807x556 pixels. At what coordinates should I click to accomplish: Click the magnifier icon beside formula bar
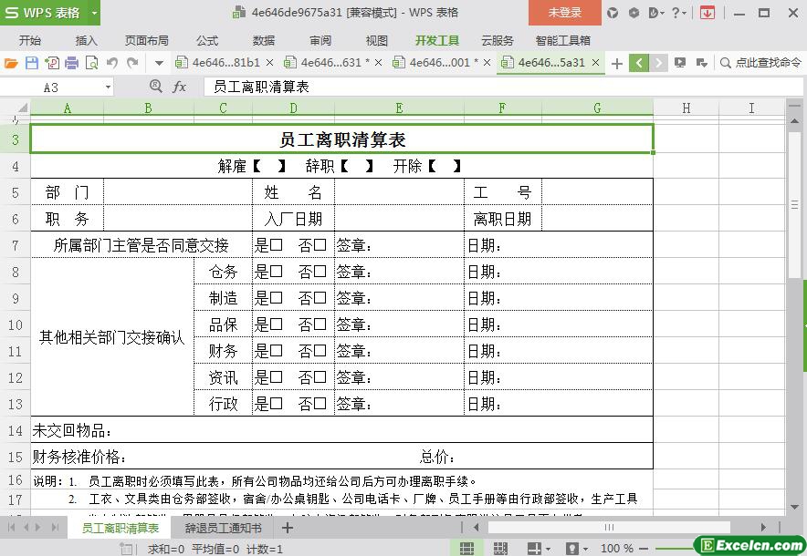tap(156, 87)
